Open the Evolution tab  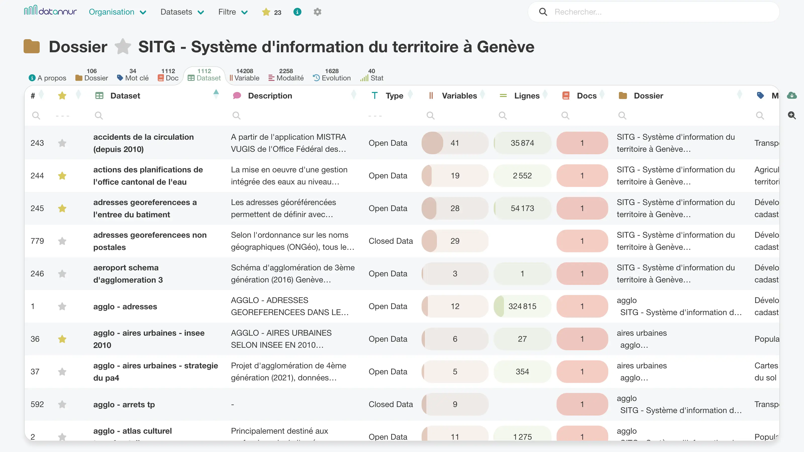click(332, 75)
